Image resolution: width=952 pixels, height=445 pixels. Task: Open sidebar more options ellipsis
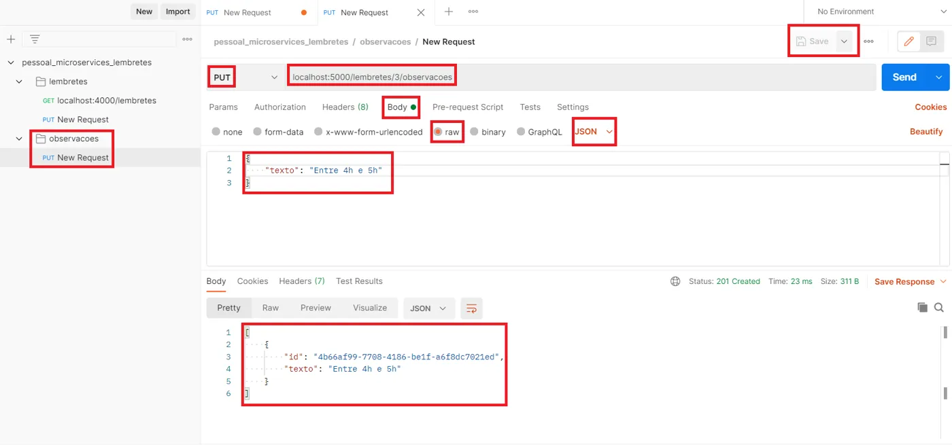[x=187, y=39]
